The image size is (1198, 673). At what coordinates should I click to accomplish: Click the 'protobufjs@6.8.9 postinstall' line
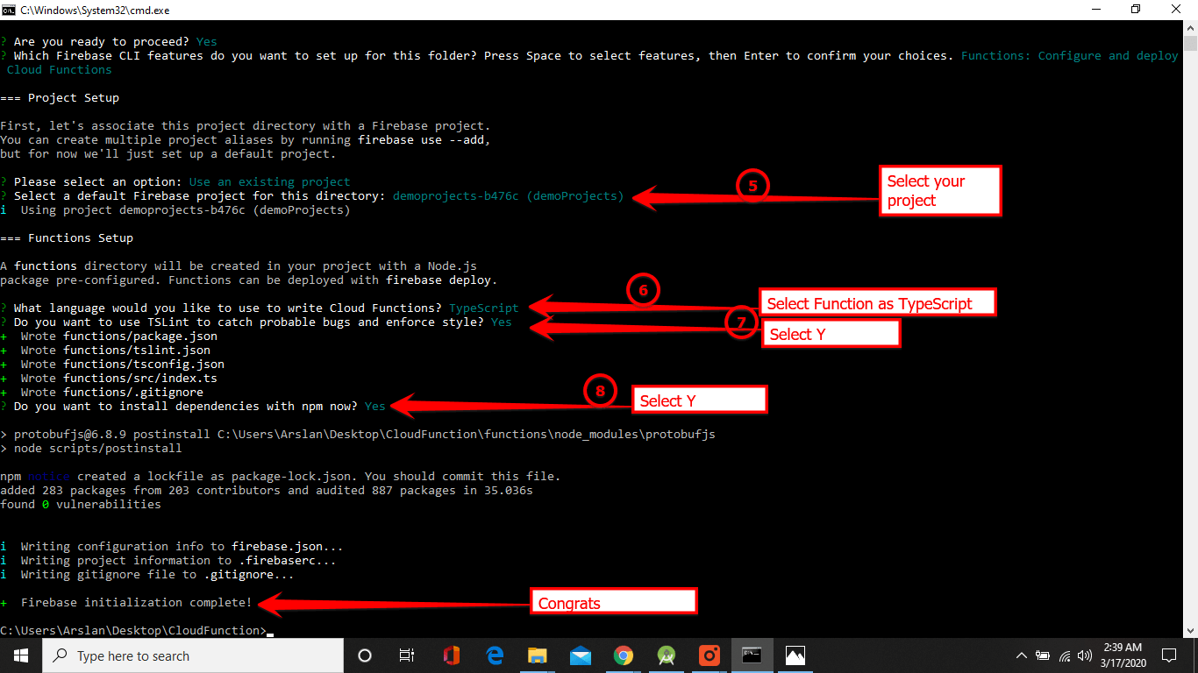(x=358, y=434)
